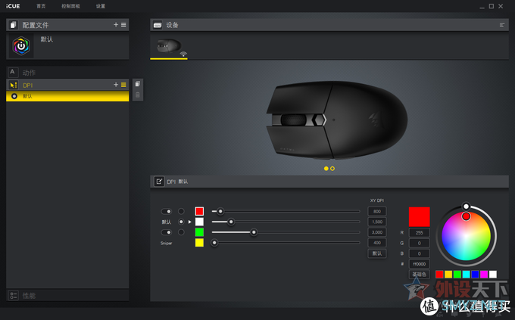Image resolution: width=515 pixels, height=320 pixels.
Task: Pick the white 1,500 DPI stage color swatch
Action: 199,222
